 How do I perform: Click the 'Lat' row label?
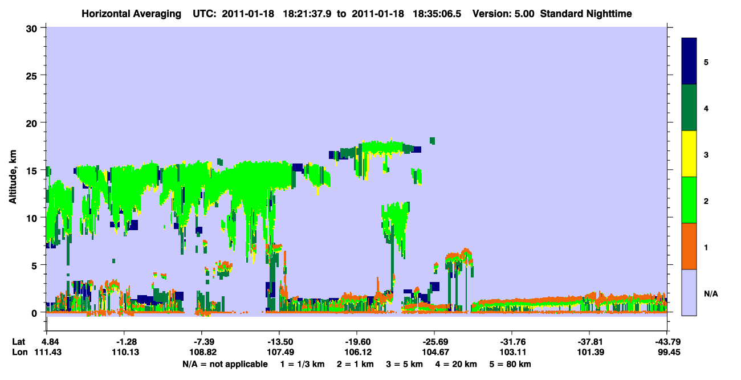point(19,342)
